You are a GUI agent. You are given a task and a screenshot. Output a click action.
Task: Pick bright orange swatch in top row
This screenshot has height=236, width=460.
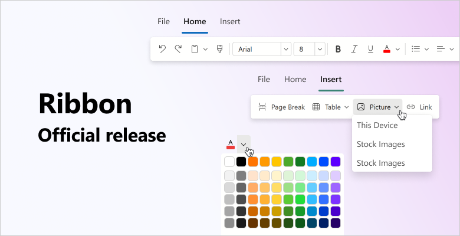(253, 162)
